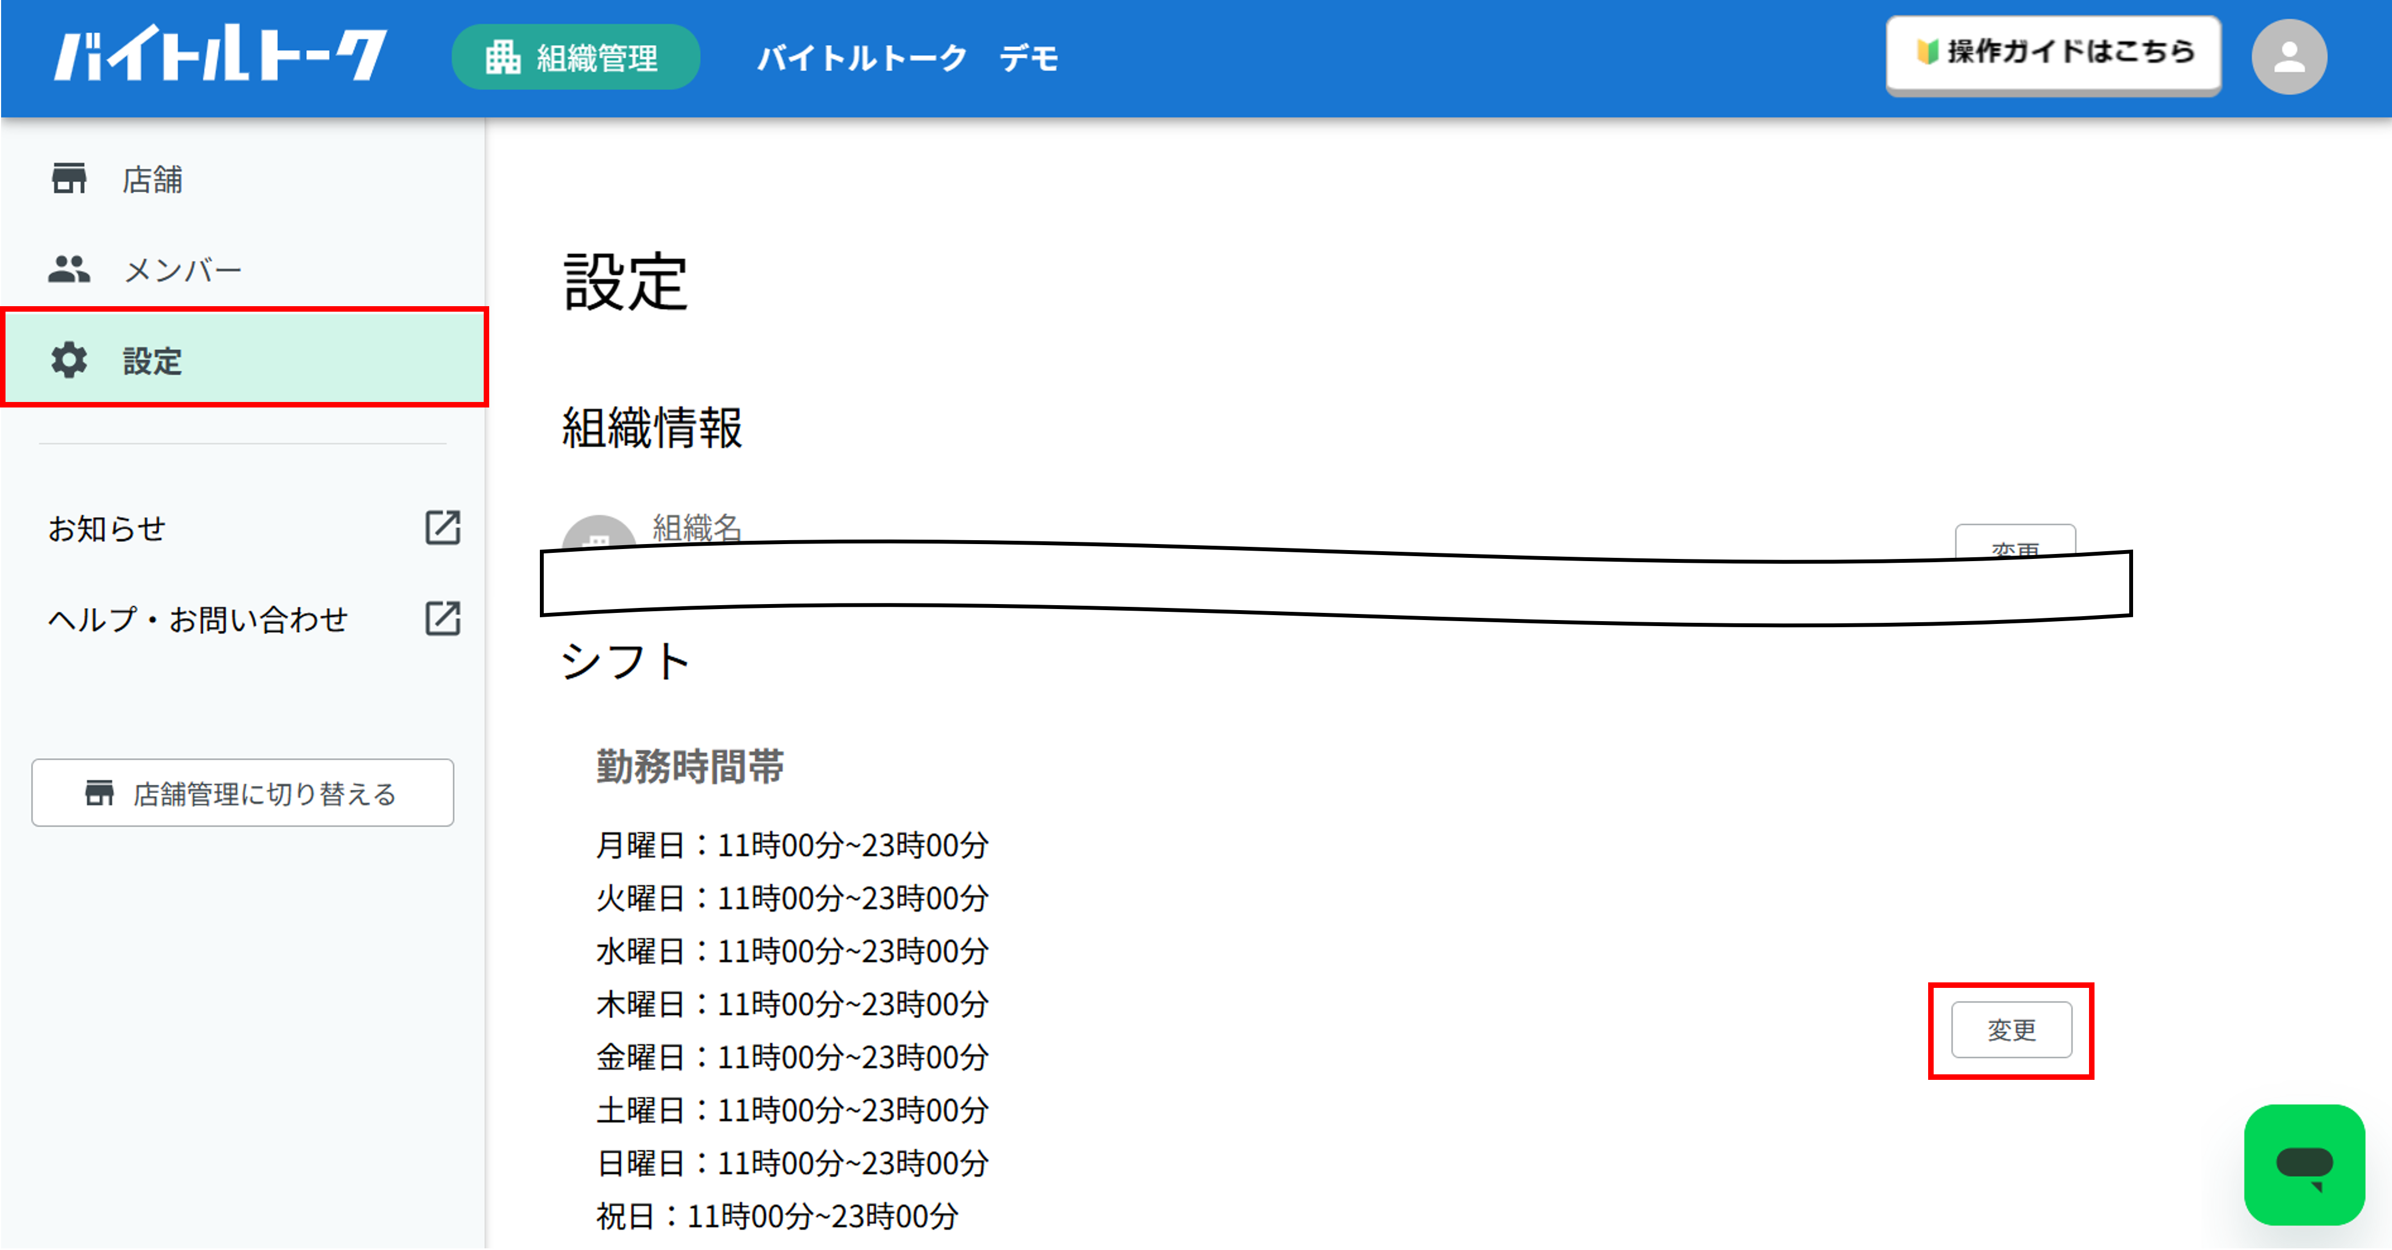Click 祝日：11時00分~23時00分 row

(x=777, y=1216)
